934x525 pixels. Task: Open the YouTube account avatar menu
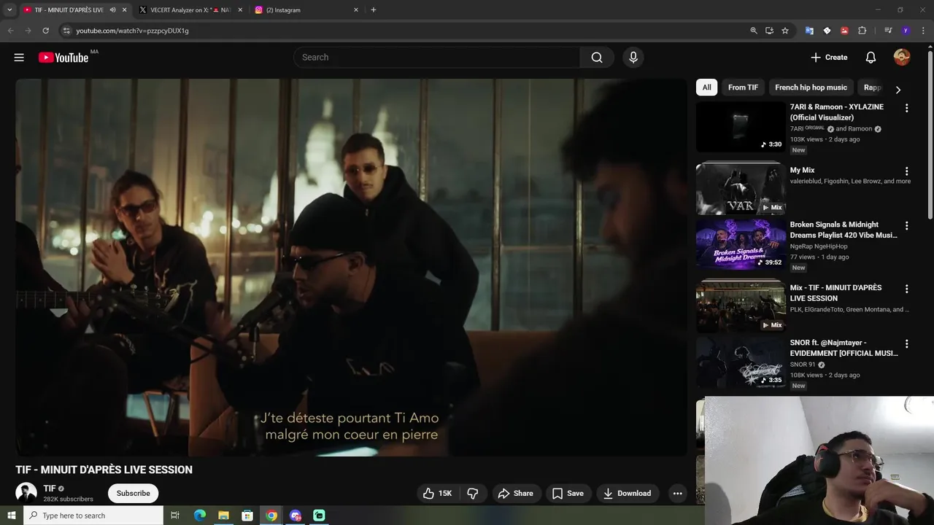tap(902, 58)
